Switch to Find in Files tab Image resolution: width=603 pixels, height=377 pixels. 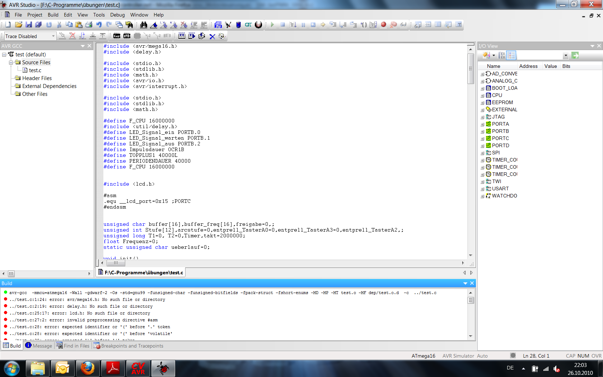(73, 346)
